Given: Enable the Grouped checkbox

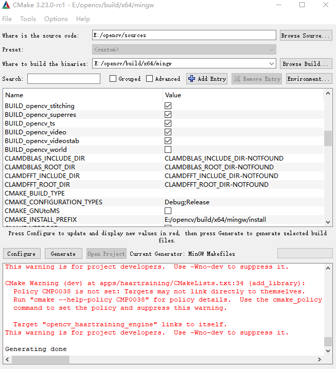Looking at the screenshot, I should coord(113,79).
